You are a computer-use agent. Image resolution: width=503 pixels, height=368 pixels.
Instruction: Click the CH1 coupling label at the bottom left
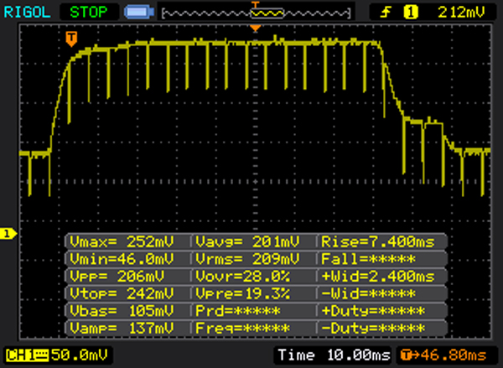pos(27,355)
